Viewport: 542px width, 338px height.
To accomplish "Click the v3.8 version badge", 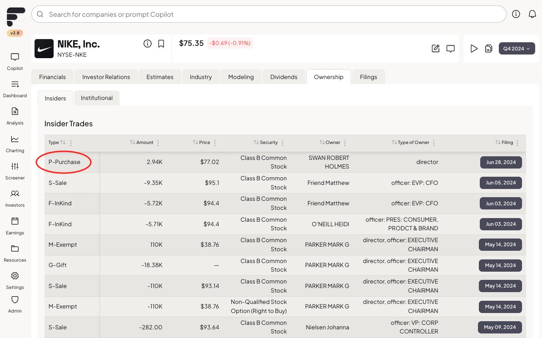I will click(15, 33).
